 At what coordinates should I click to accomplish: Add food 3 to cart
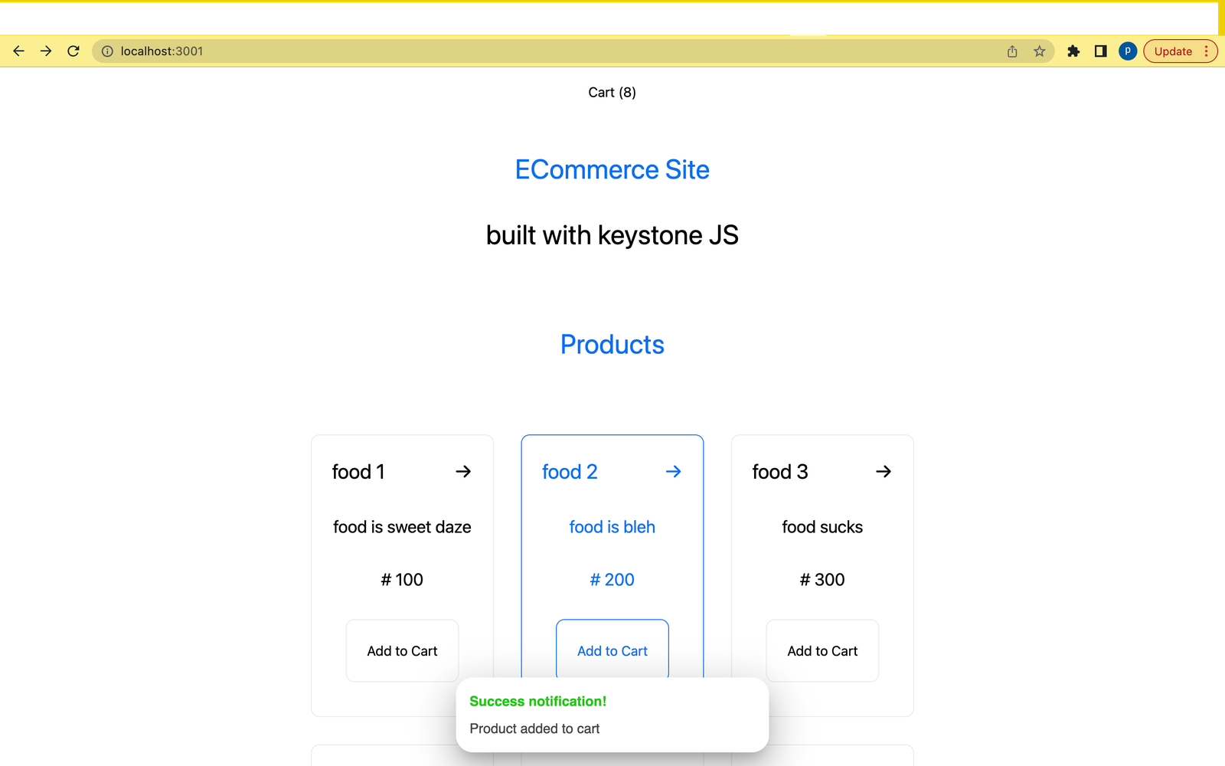click(x=822, y=650)
